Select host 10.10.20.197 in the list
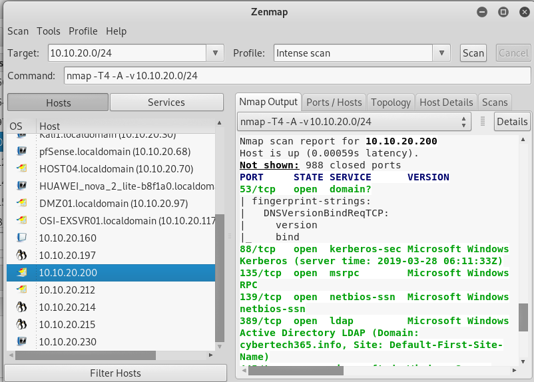 pyautogui.click(x=111, y=255)
